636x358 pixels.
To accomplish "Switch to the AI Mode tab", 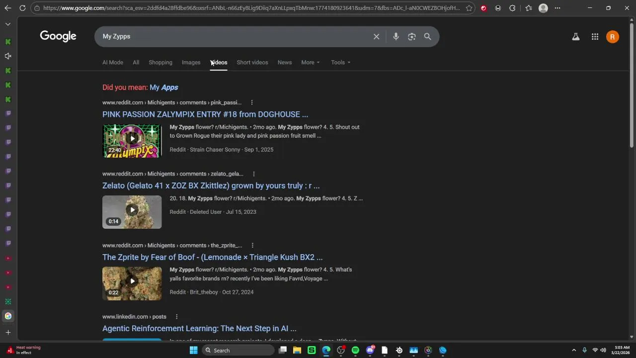I will [113, 62].
